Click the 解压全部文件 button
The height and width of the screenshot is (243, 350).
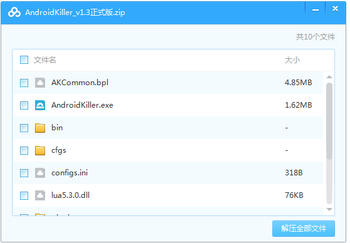click(x=303, y=228)
